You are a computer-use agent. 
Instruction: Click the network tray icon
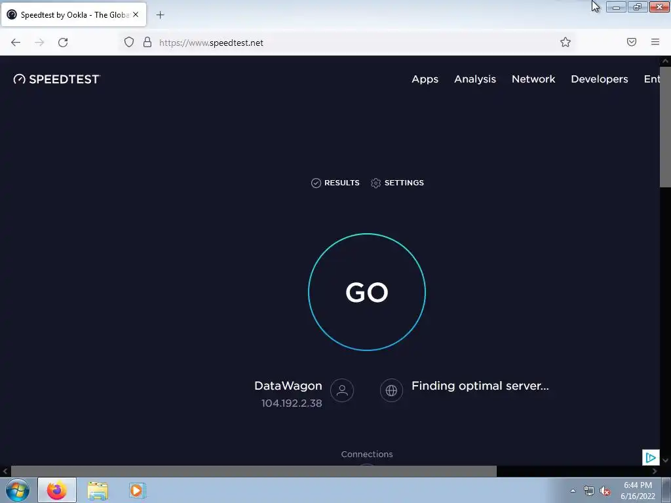tap(589, 491)
